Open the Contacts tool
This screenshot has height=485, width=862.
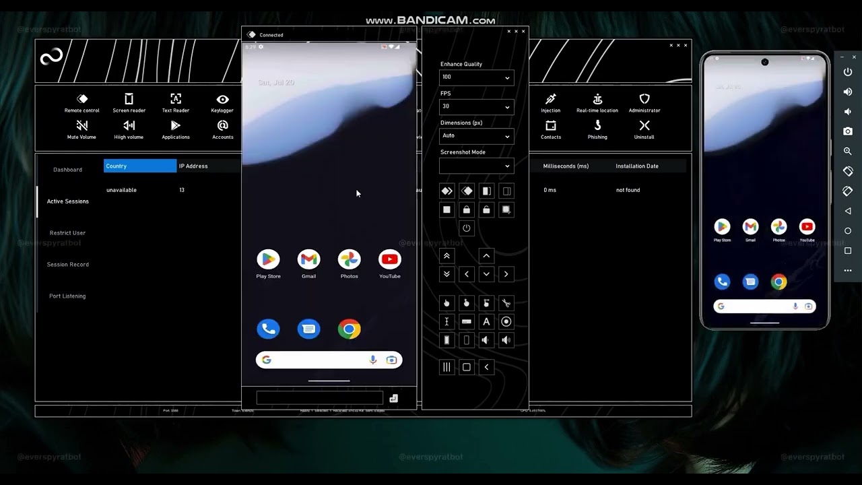(551, 129)
